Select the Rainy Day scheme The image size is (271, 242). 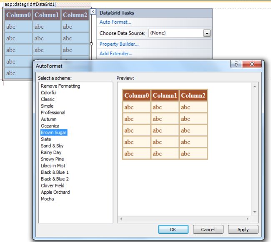pyautogui.click(x=51, y=152)
